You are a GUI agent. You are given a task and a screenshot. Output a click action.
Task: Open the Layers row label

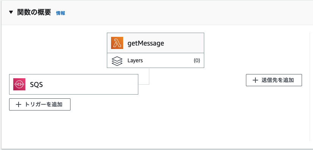[x=135, y=61]
